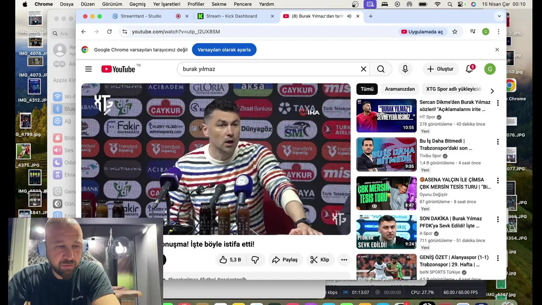Open options for Bu İş Daha Bitmedi video
542x305 pixels.
pyautogui.click(x=498, y=142)
